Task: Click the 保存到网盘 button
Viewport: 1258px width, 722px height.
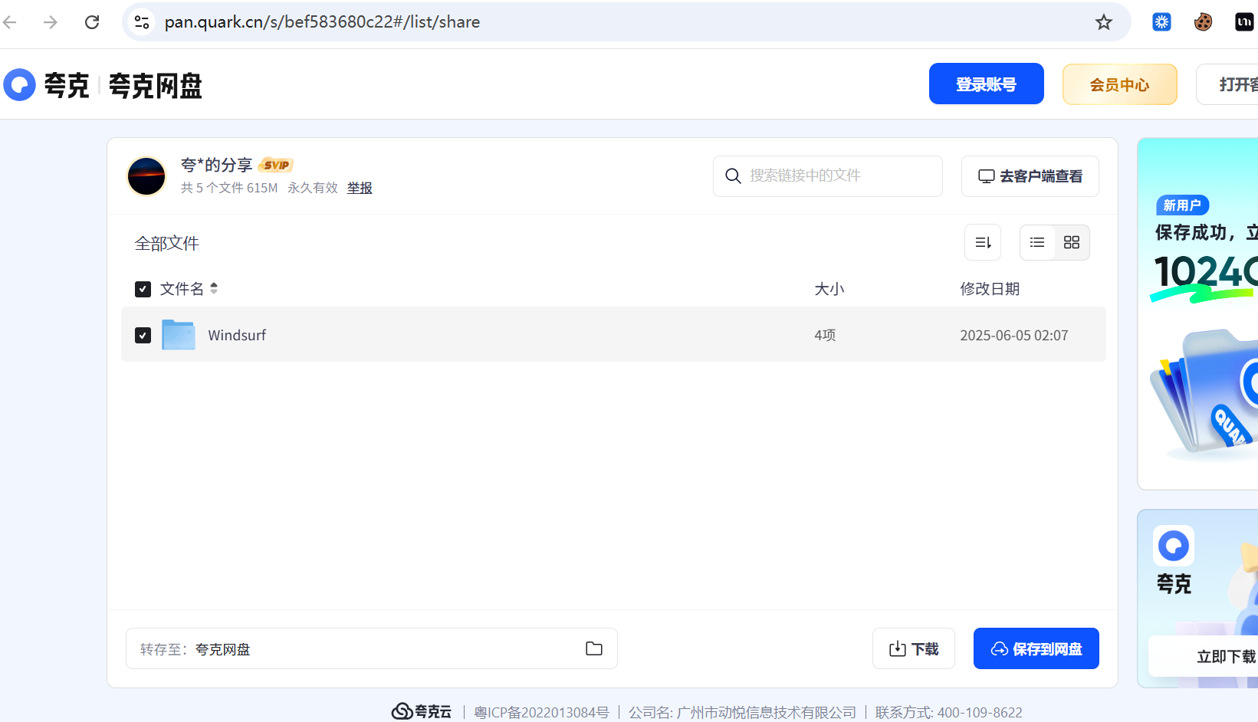Action: coord(1036,648)
